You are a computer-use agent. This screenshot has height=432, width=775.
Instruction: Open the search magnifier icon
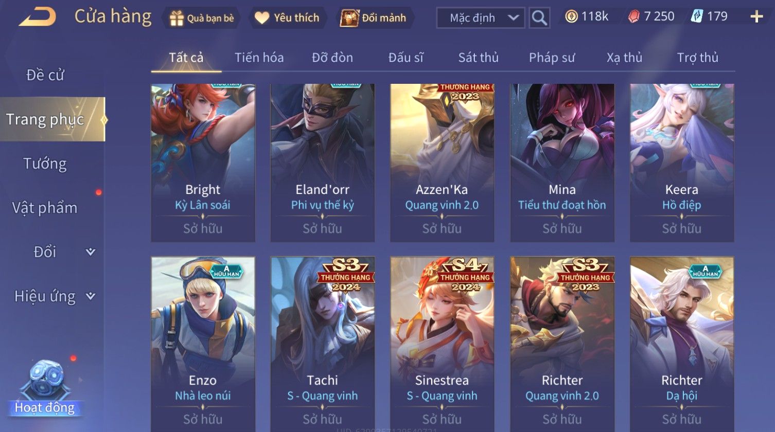[x=539, y=18]
